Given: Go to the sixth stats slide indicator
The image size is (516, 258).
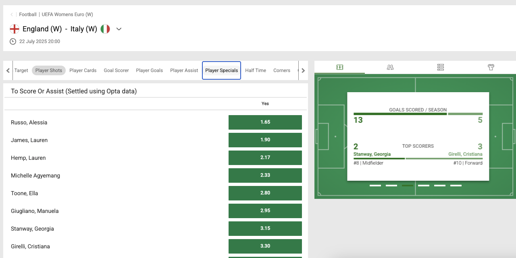Looking at the screenshot, I should coord(456,186).
